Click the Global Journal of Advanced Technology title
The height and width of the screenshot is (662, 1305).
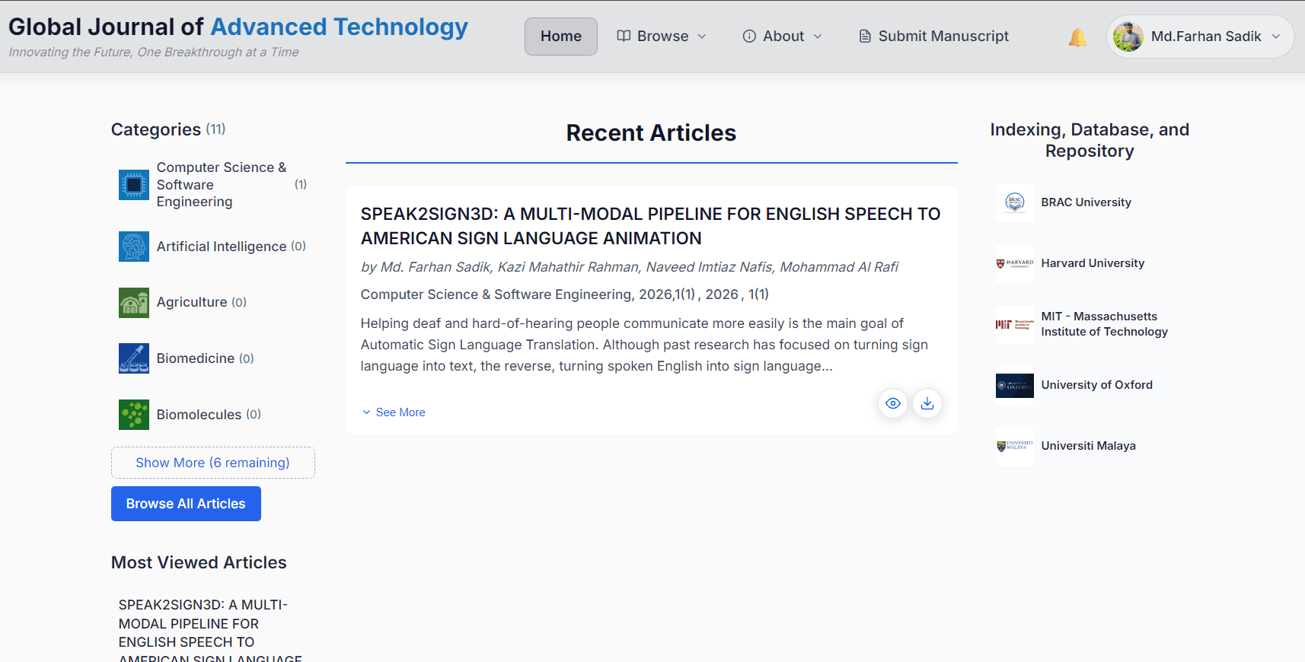[x=238, y=27]
